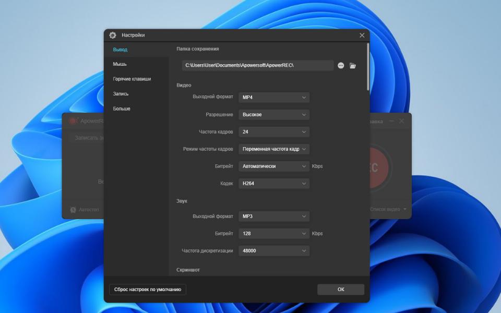Click the ApowerREC logo icon in background window

tap(74, 121)
